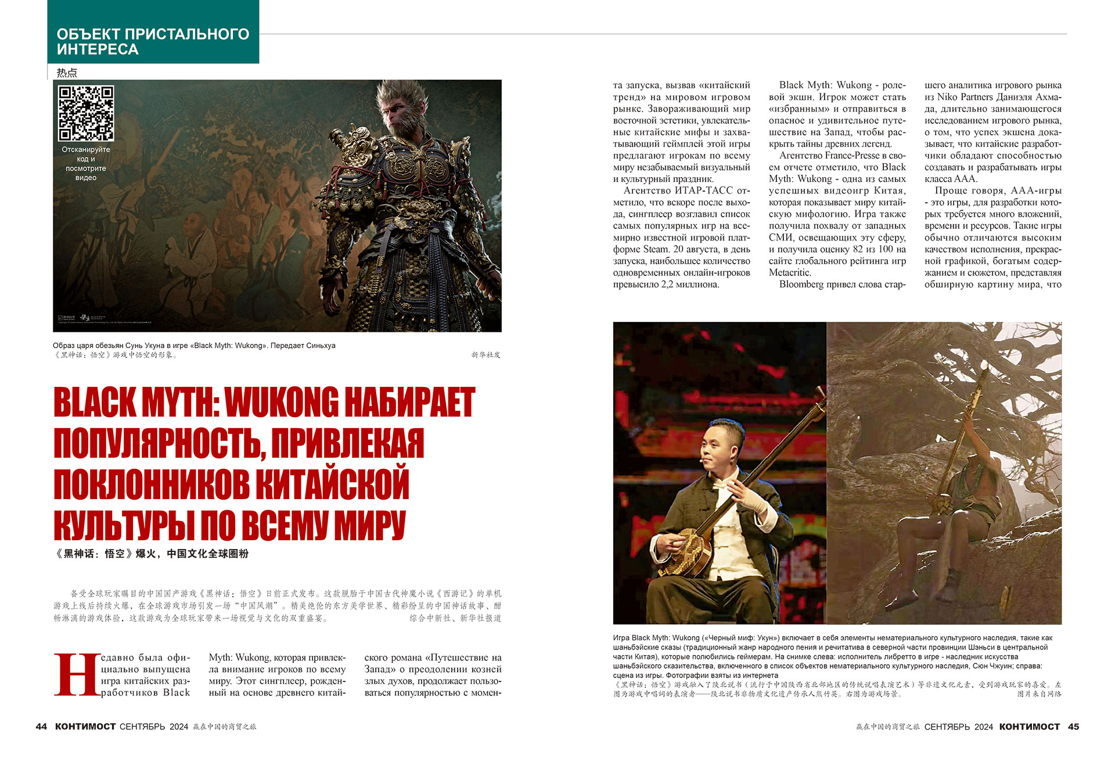Click the QR code on the Wukong image
The image size is (1115, 757).
point(86,113)
